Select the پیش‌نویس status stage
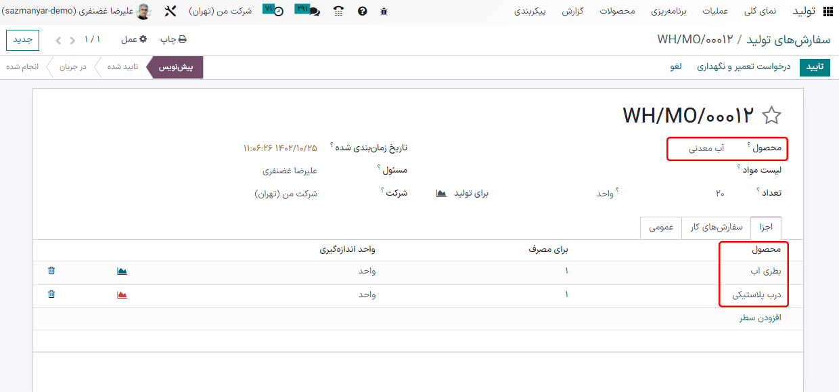This screenshot has height=392, width=839. coord(176,68)
